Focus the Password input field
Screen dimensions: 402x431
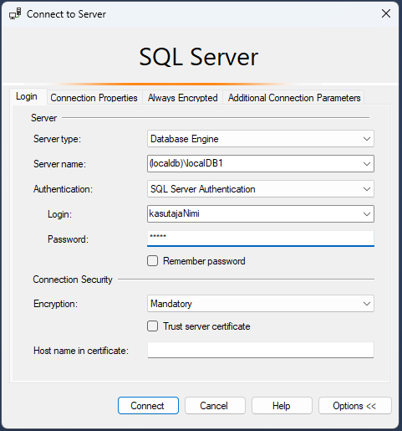(261, 239)
